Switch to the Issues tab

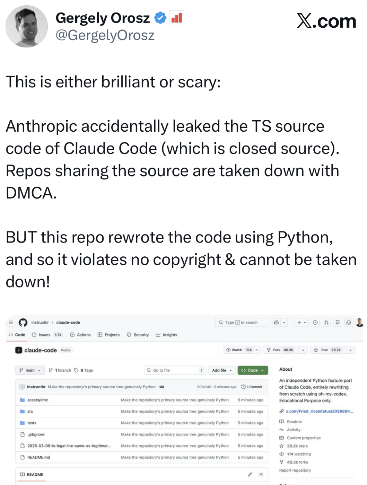pyautogui.click(x=44, y=335)
